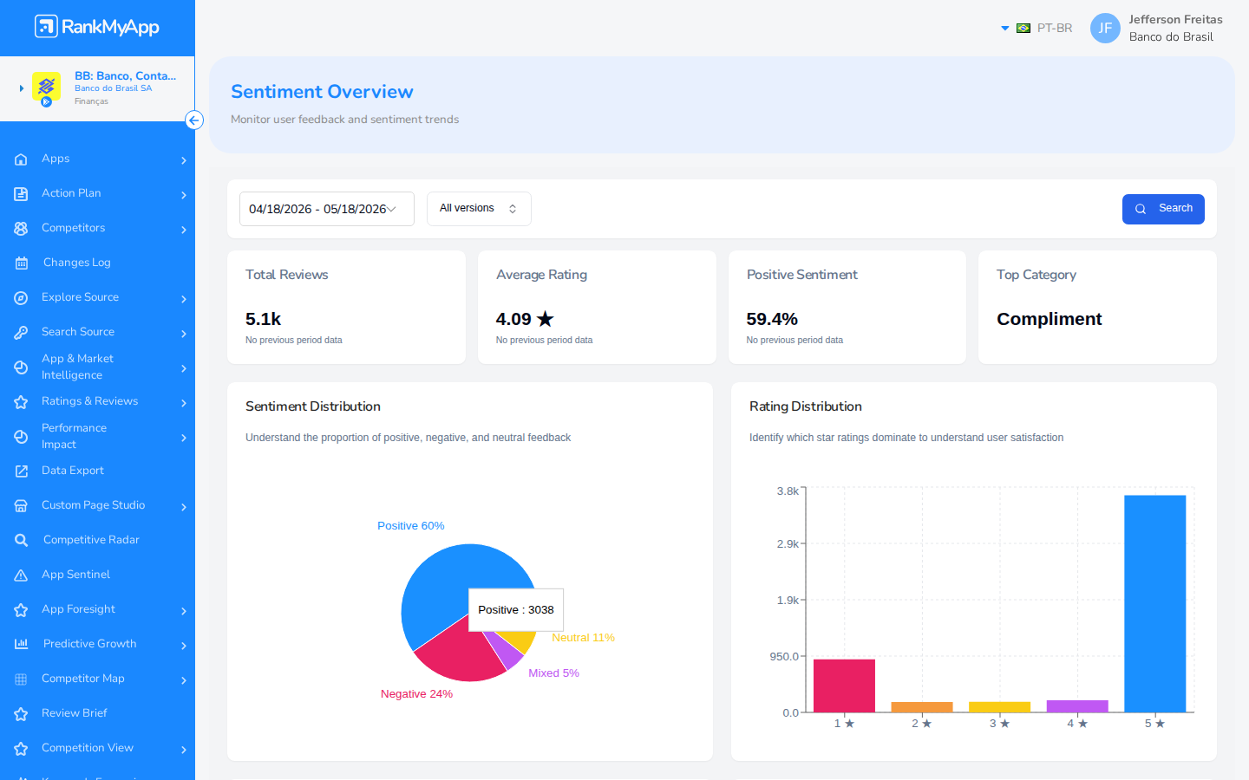Click the Mixed 5% pie label

[553, 673]
